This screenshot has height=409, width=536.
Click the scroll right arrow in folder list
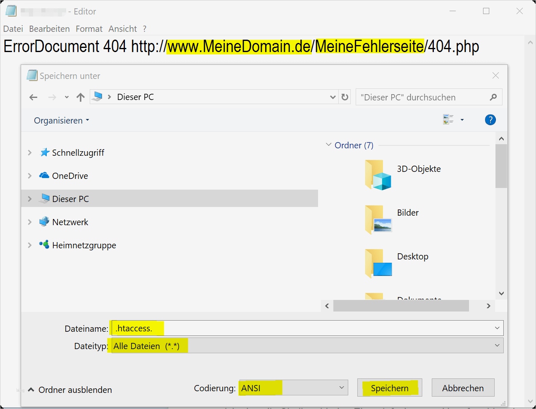tap(488, 306)
